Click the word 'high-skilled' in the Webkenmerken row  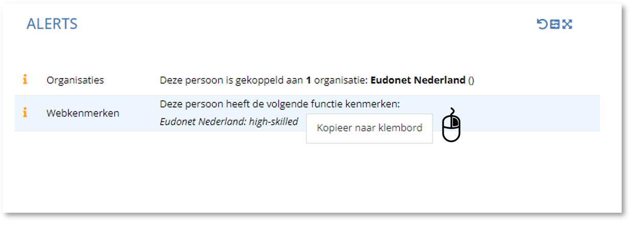click(273, 123)
